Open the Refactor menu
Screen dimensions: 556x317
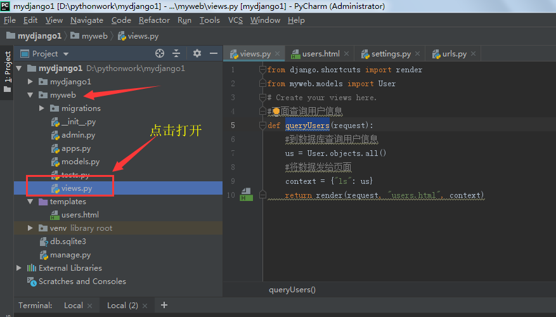click(154, 20)
